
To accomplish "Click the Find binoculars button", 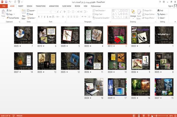I will point(160,11).
